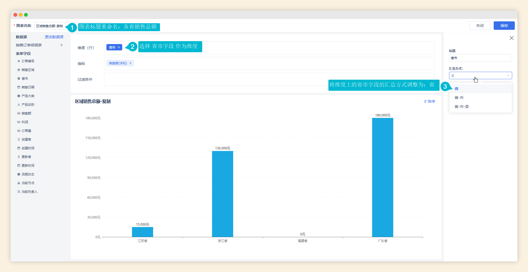Select the 订单编号 field icon
Viewport: 528px width, 272px height.
19,61
